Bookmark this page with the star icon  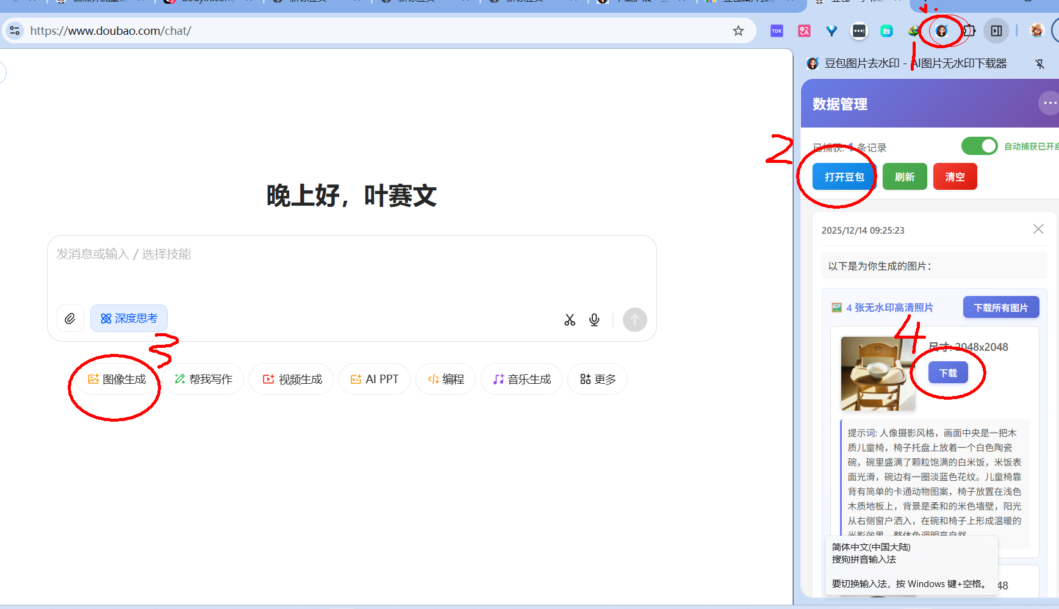(x=738, y=31)
